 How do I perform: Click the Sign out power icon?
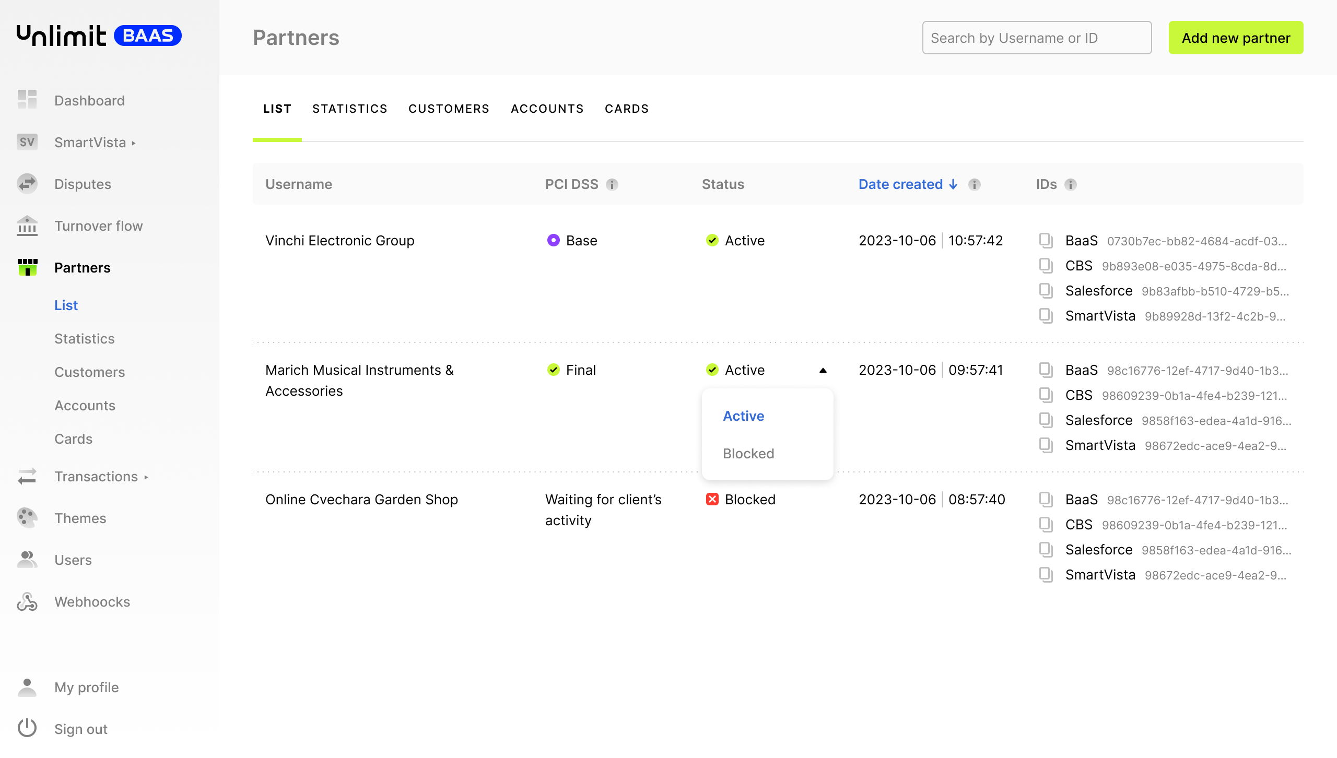(27, 728)
